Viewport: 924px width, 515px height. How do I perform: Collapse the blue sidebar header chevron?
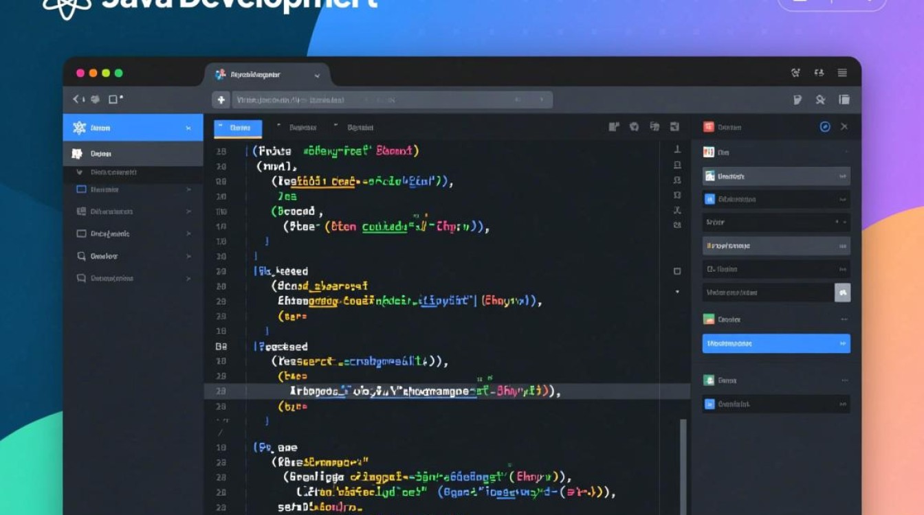[188, 128]
